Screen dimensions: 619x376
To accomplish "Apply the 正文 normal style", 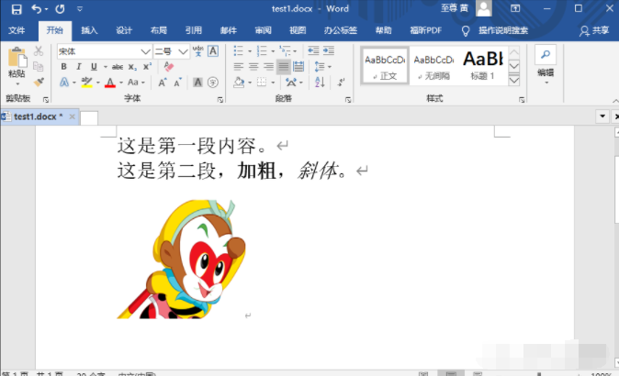I will click(385, 66).
